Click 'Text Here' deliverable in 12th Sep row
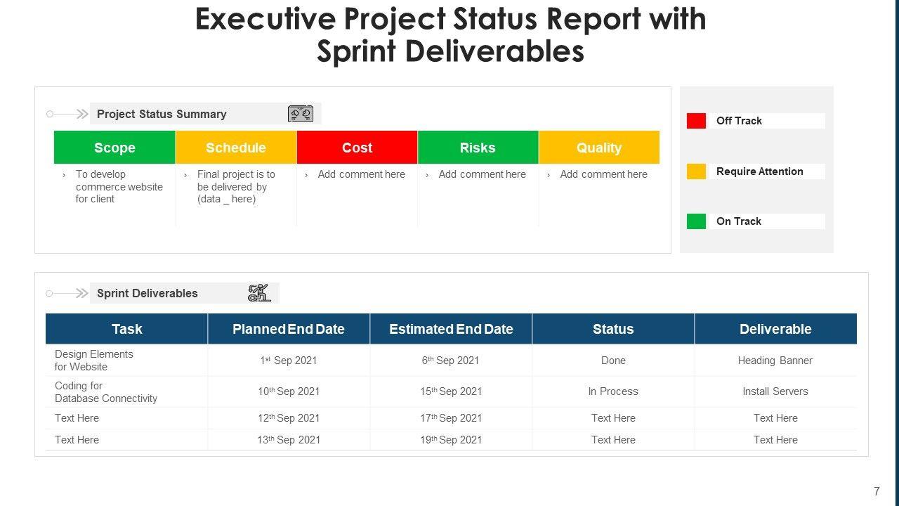The width and height of the screenshot is (899, 506). coord(775,418)
